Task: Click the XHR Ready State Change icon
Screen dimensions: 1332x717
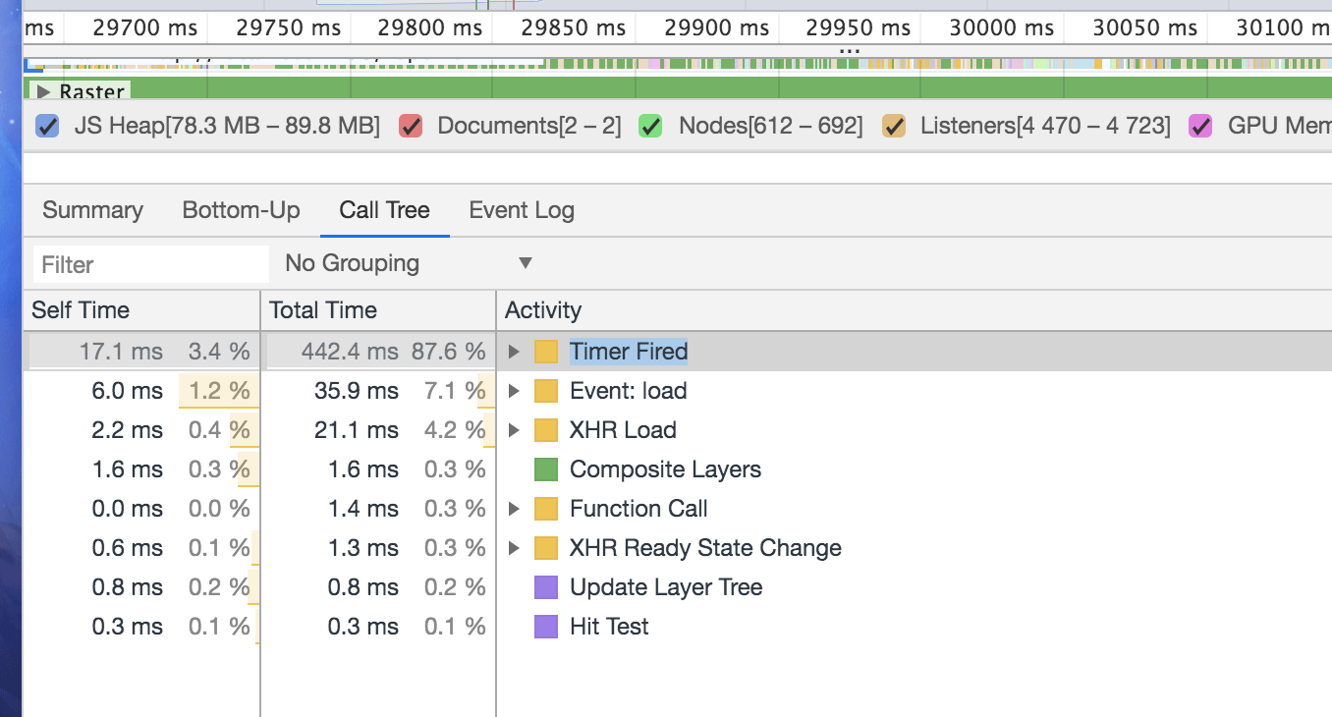Action: tap(546, 548)
